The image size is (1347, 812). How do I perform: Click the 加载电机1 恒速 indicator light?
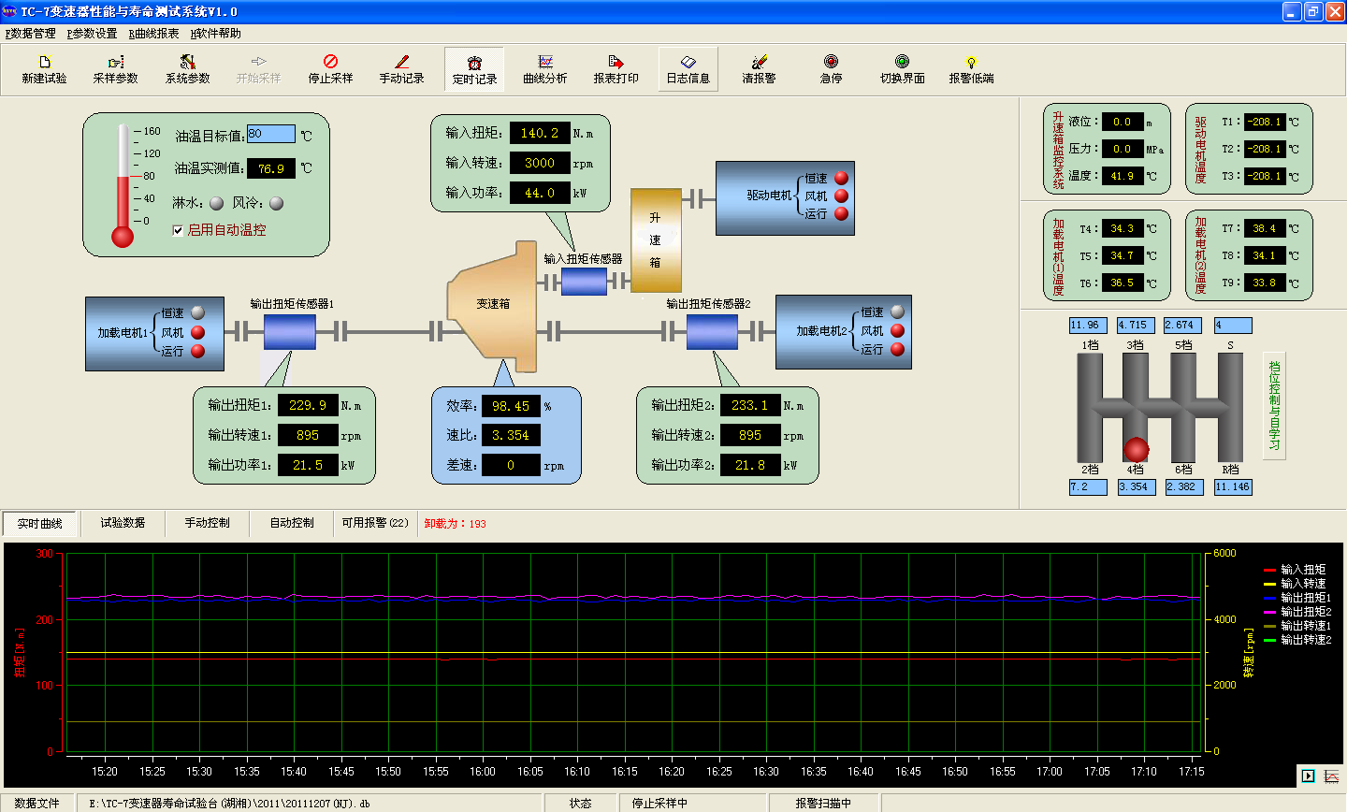coord(197,313)
